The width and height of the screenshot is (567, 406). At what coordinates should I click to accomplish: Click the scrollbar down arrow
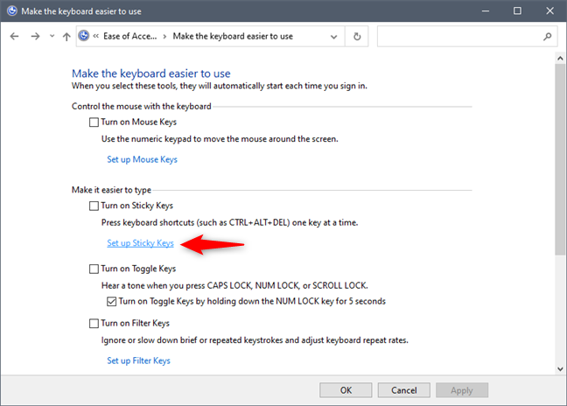560,369
